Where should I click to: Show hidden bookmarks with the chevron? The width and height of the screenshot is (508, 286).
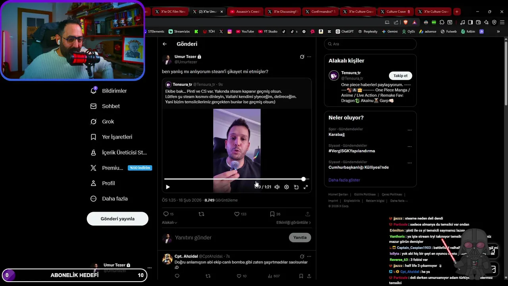(498, 31)
